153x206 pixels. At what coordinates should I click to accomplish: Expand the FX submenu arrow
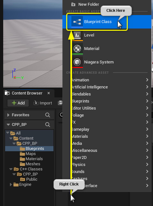(147, 122)
